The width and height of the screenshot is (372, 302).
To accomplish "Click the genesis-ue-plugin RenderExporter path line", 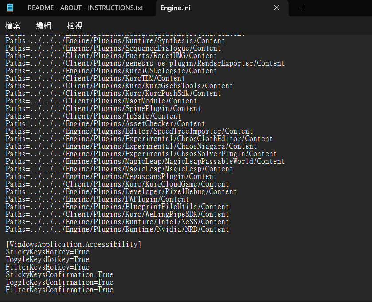I will tap(145, 63).
